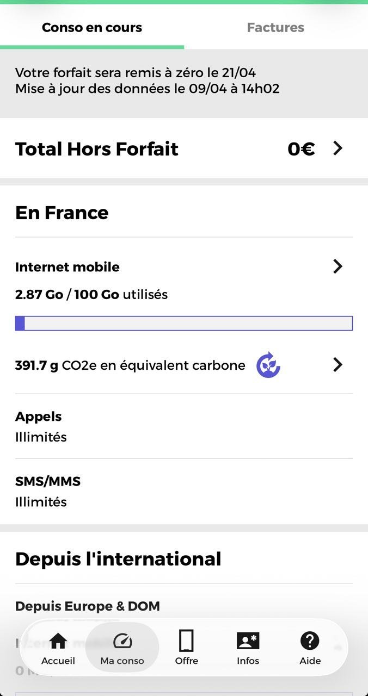
Task: Expand the CO2e carbon equivalent details
Action: (338, 365)
